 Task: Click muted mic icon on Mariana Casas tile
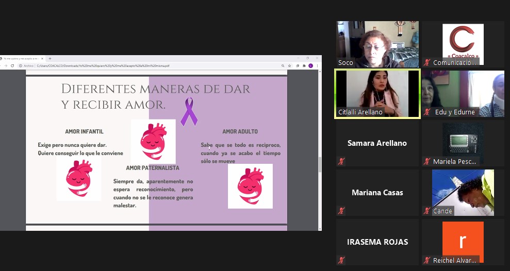pos(341,211)
